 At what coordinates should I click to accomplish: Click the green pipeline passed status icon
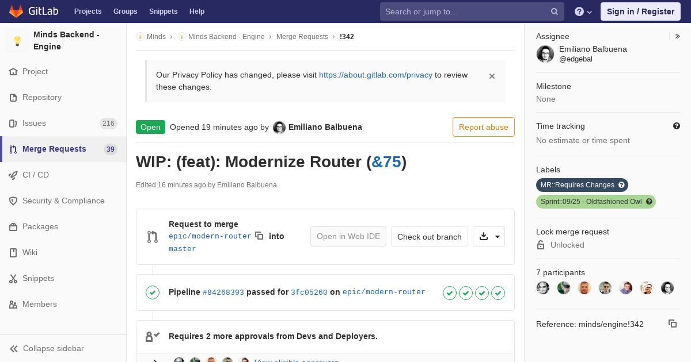coord(153,292)
